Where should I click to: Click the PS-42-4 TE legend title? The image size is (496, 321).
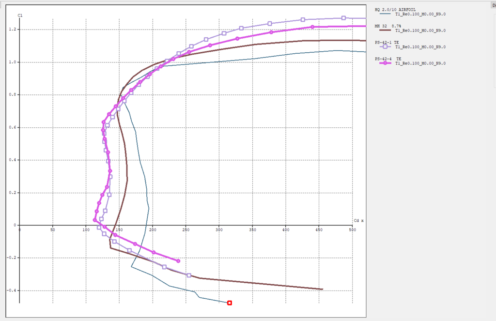(388, 59)
